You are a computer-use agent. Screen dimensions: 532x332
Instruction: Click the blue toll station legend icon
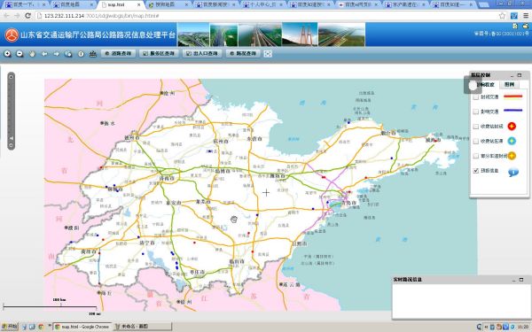[x=512, y=141]
